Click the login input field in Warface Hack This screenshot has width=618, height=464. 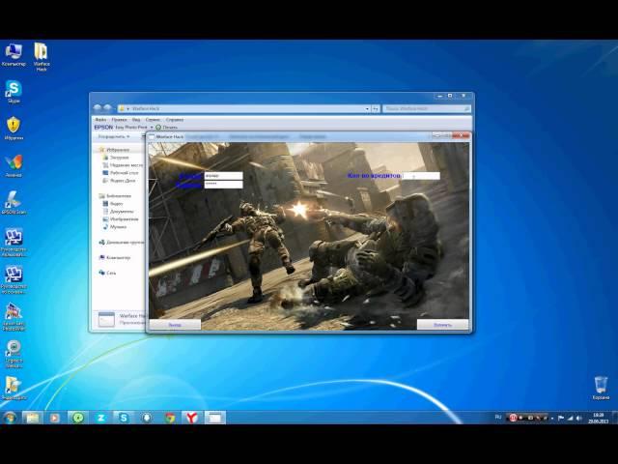pos(223,175)
